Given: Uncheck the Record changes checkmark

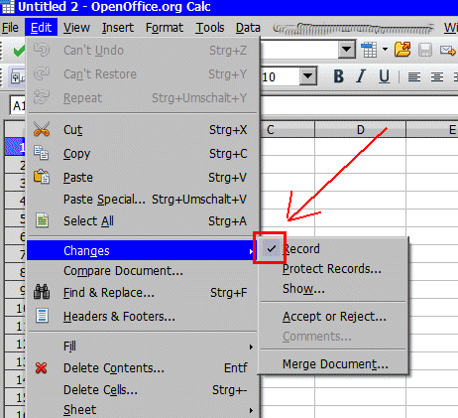Looking at the screenshot, I should [271, 248].
